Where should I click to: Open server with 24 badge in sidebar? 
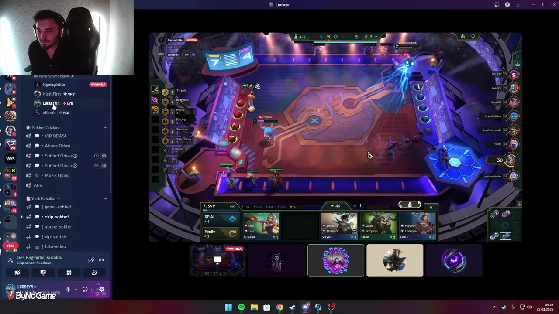[10, 144]
